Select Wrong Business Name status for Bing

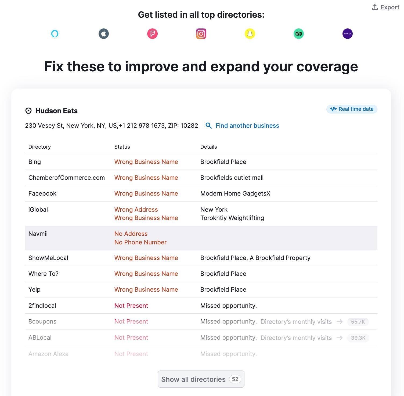coord(146,162)
